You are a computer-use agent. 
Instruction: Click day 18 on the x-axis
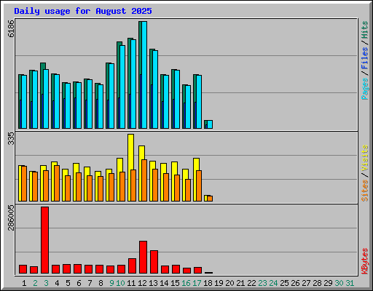(208, 283)
